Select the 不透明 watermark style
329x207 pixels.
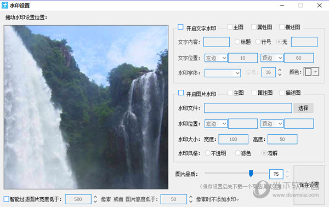point(207,153)
